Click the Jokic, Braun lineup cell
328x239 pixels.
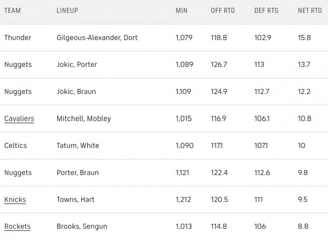click(76, 92)
